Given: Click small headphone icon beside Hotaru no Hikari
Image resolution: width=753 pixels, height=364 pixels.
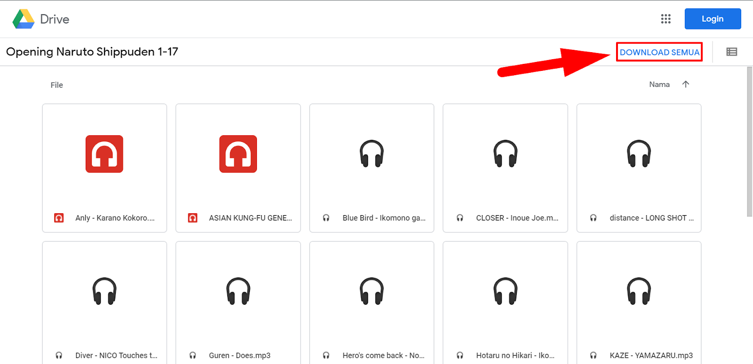Looking at the screenshot, I should click(x=460, y=356).
